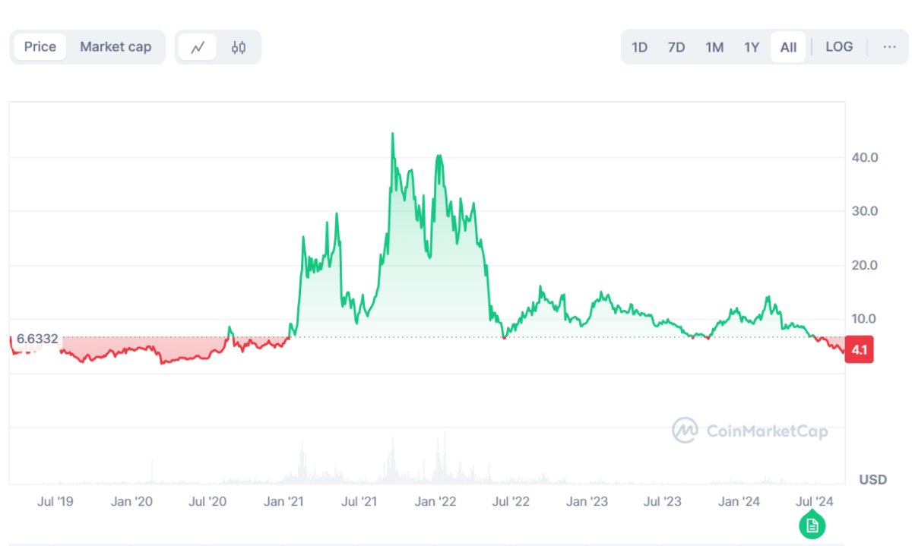The width and height of the screenshot is (912, 546).
Task: Click the red 4.1 current price label
Action: click(859, 351)
